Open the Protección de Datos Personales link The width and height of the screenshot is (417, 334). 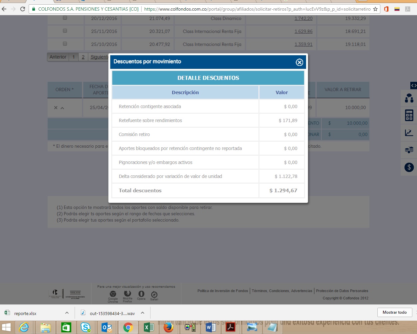pyautogui.click(x=342, y=291)
